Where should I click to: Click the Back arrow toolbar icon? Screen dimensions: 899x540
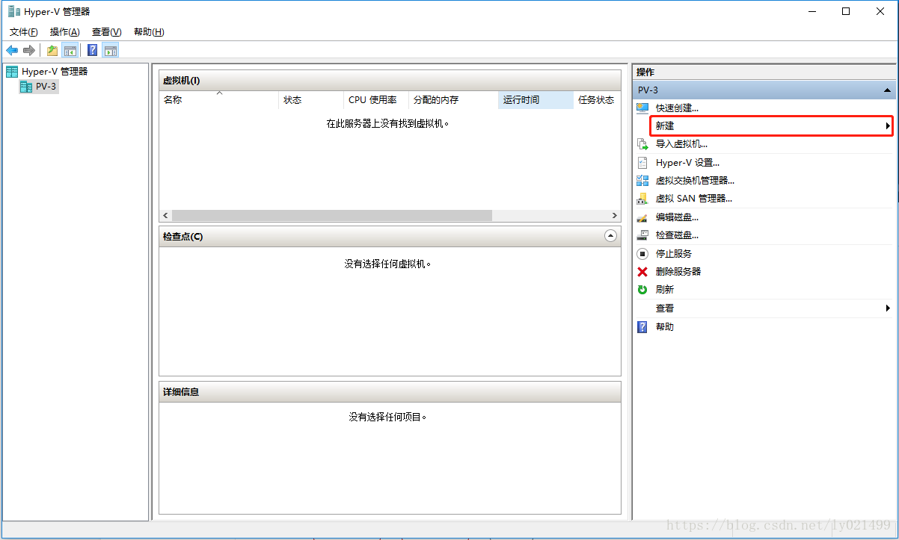point(12,50)
